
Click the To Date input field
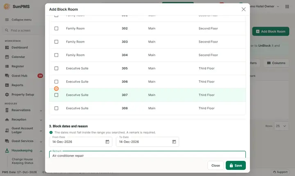pyautogui.click(x=147, y=142)
